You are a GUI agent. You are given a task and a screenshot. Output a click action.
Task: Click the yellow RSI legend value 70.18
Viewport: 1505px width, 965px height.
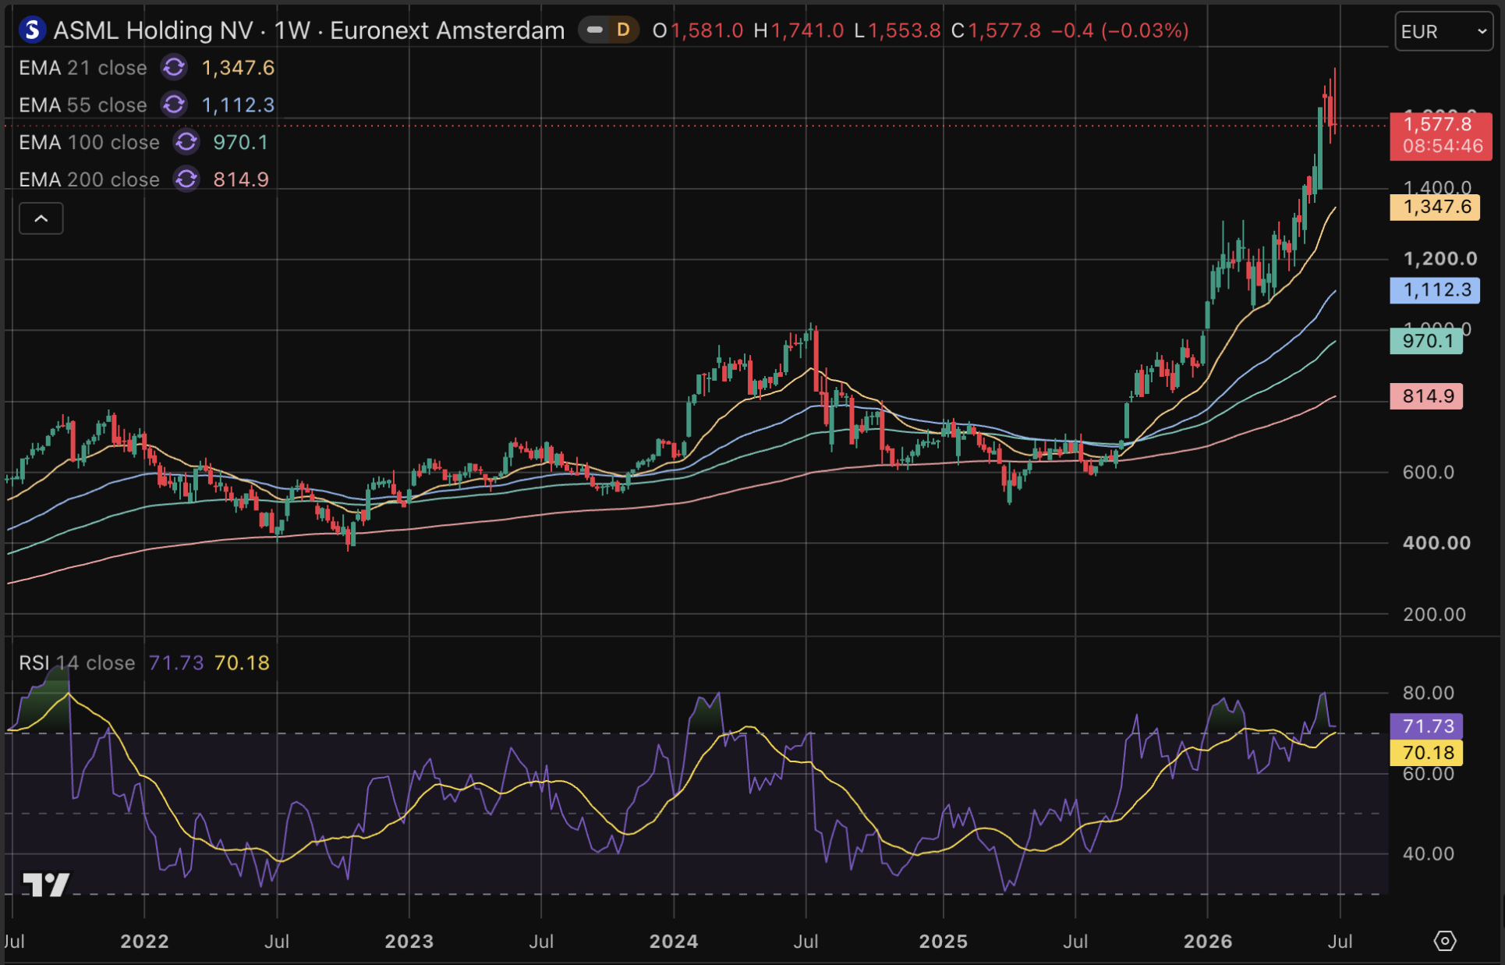click(x=242, y=663)
